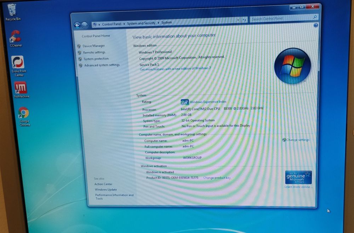The height and width of the screenshot is (233, 354).
Task: Click the adm-PC full computer name value
Action: coord(188,146)
